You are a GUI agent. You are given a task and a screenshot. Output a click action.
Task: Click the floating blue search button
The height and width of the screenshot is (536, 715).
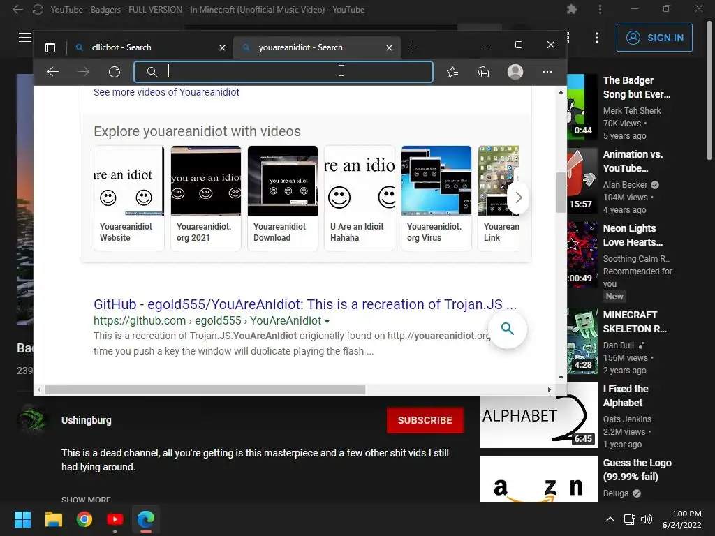tap(508, 329)
